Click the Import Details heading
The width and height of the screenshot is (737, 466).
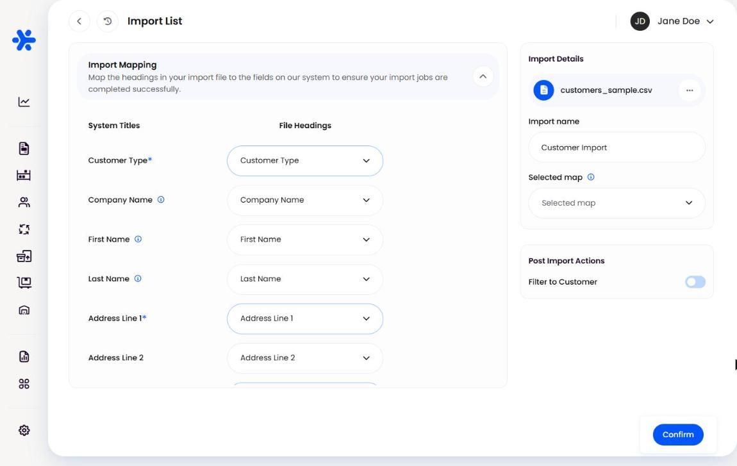point(556,59)
